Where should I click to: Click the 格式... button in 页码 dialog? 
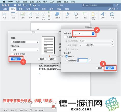pyautogui.click(x=16, y=59)
